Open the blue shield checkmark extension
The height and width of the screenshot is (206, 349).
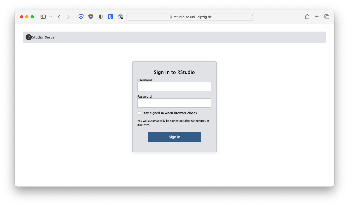pyautogui.click(x=81, y=17)
